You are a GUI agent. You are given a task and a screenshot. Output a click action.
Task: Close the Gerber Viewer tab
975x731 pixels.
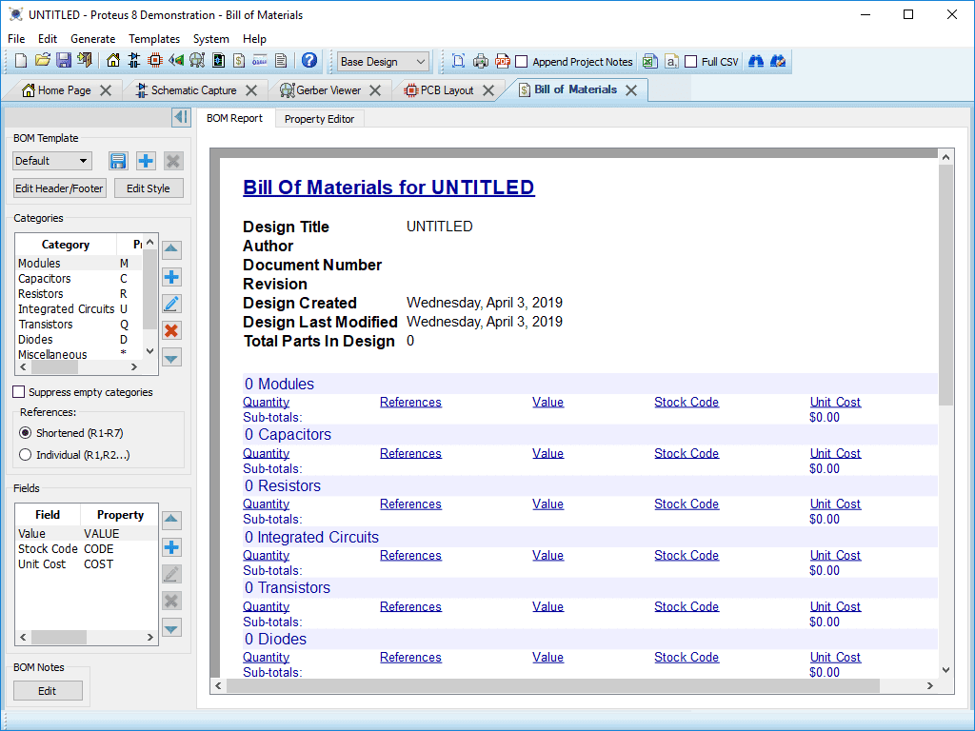(x=375, y=90)
